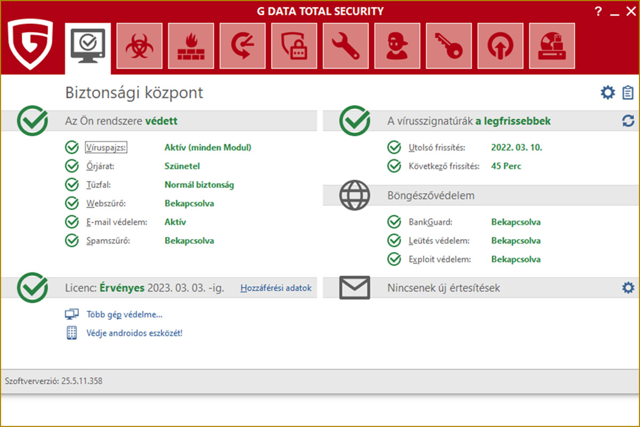This screenshot has width=640, height=427.
Task: Open the Hozzáférési adatok link
Action: [x=276, y=288]
